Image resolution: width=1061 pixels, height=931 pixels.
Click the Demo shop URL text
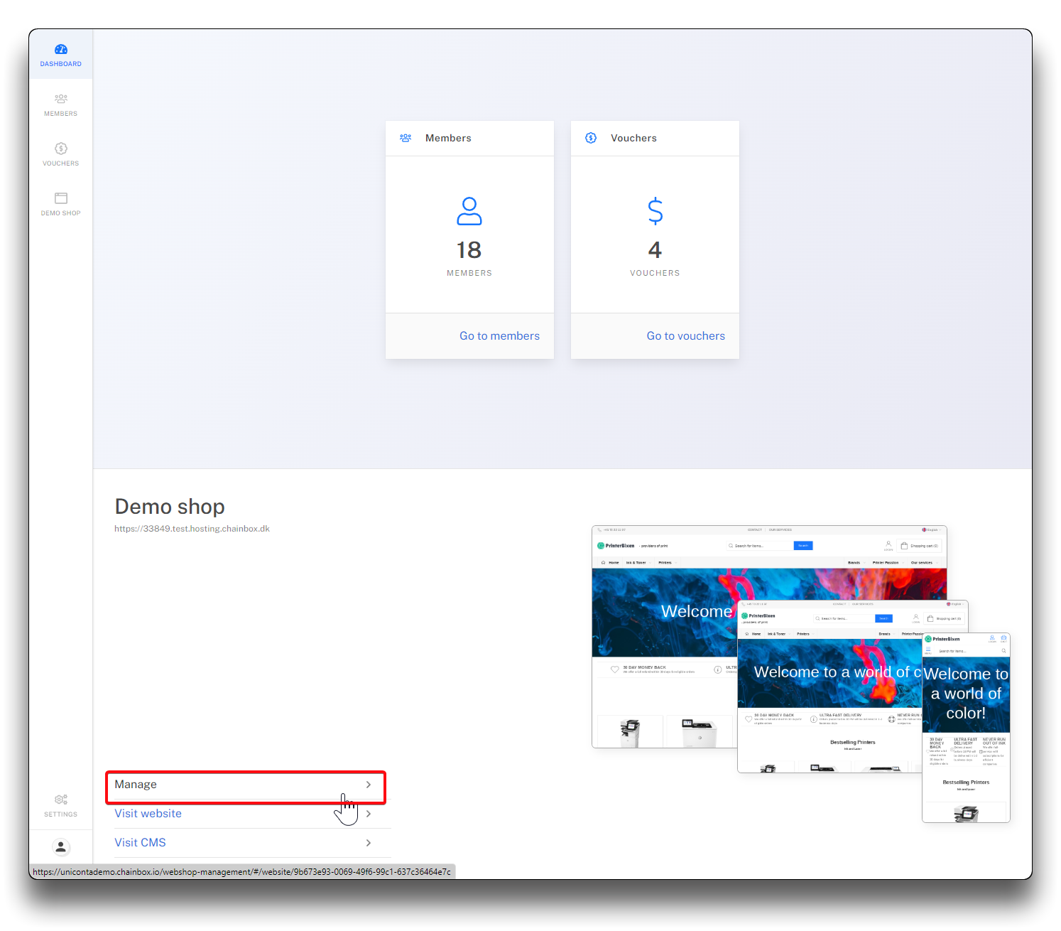(192, 529)
